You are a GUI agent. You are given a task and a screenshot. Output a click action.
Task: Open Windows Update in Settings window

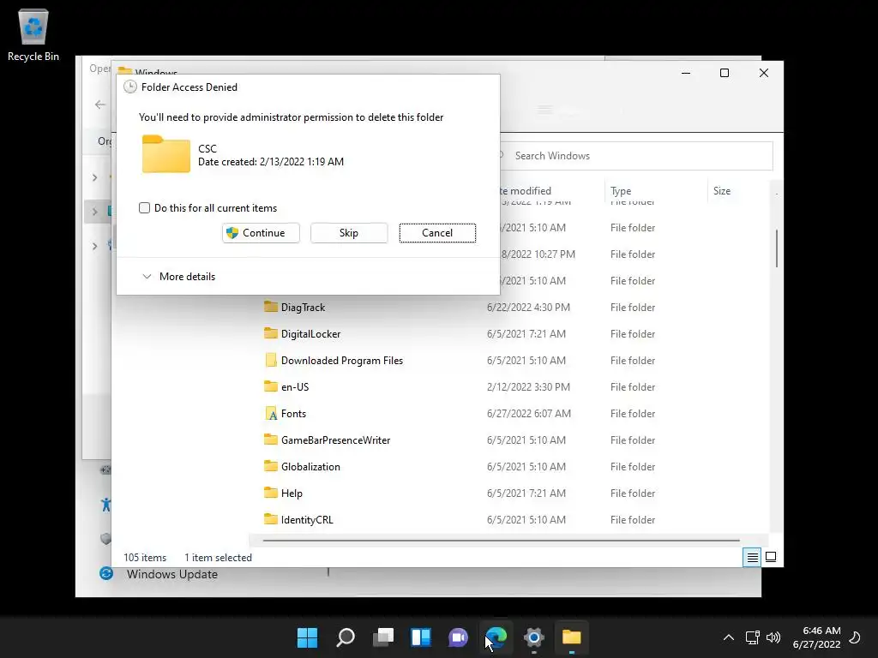point(171,574)
